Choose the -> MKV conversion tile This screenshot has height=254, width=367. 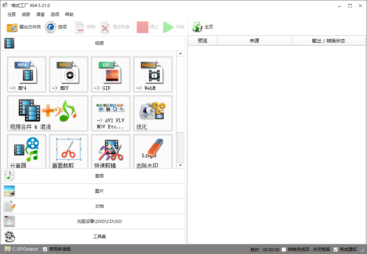tap(69, 74)
